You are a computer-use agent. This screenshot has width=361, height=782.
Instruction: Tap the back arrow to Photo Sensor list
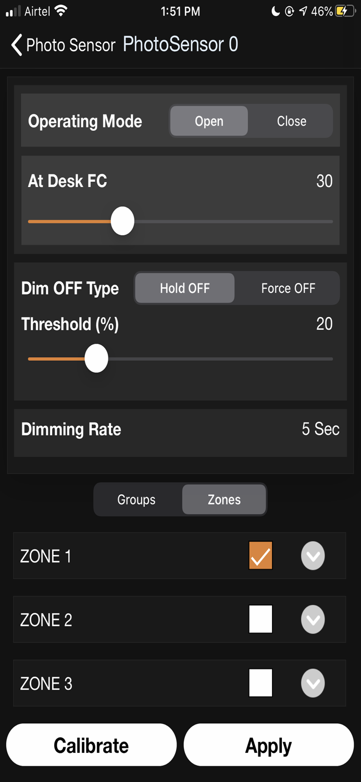[x=16, y=46]
